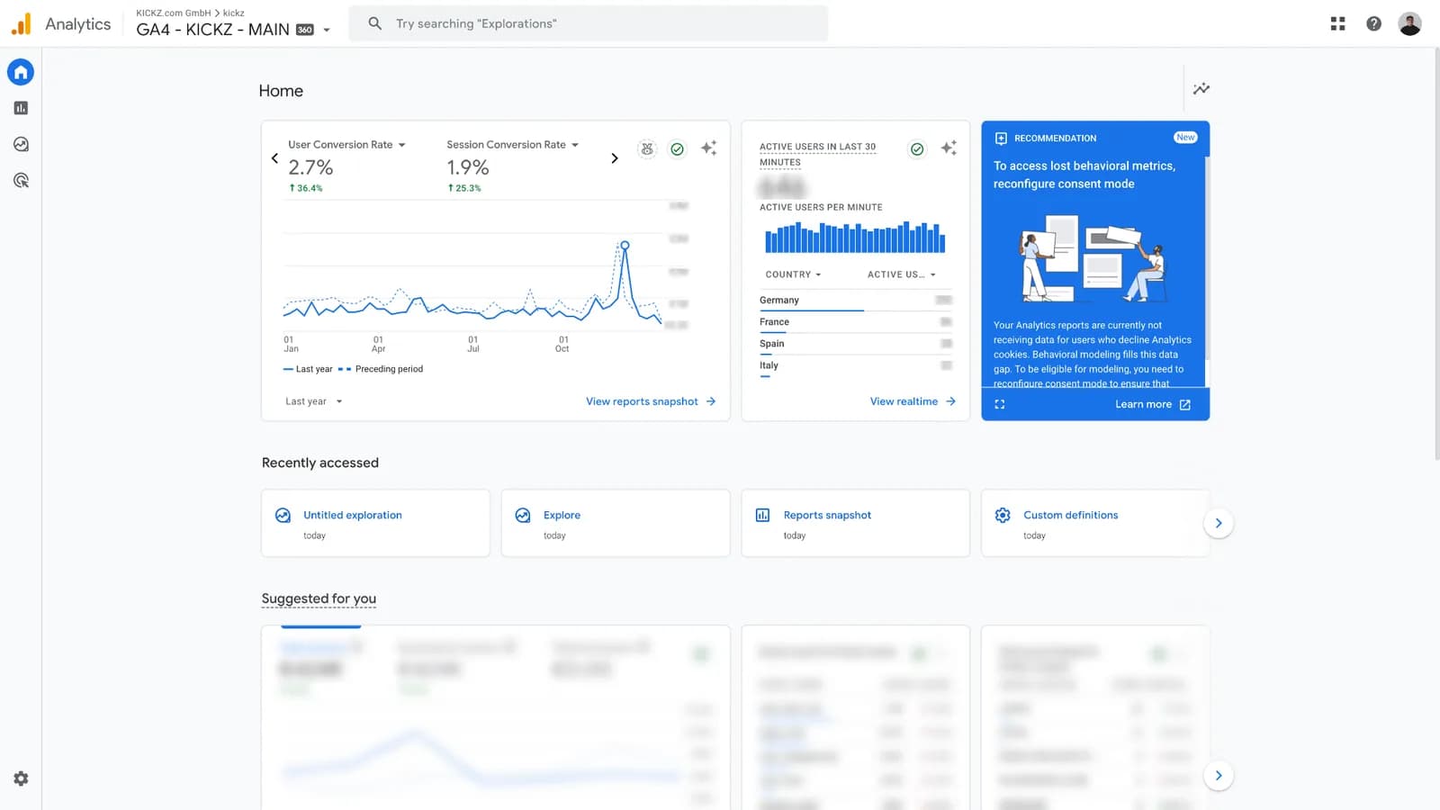Image resolution: width=1440 pixels, height=810 pixels.
Task: Click the Google Analytics logo
Action: (x=21, y=23)
